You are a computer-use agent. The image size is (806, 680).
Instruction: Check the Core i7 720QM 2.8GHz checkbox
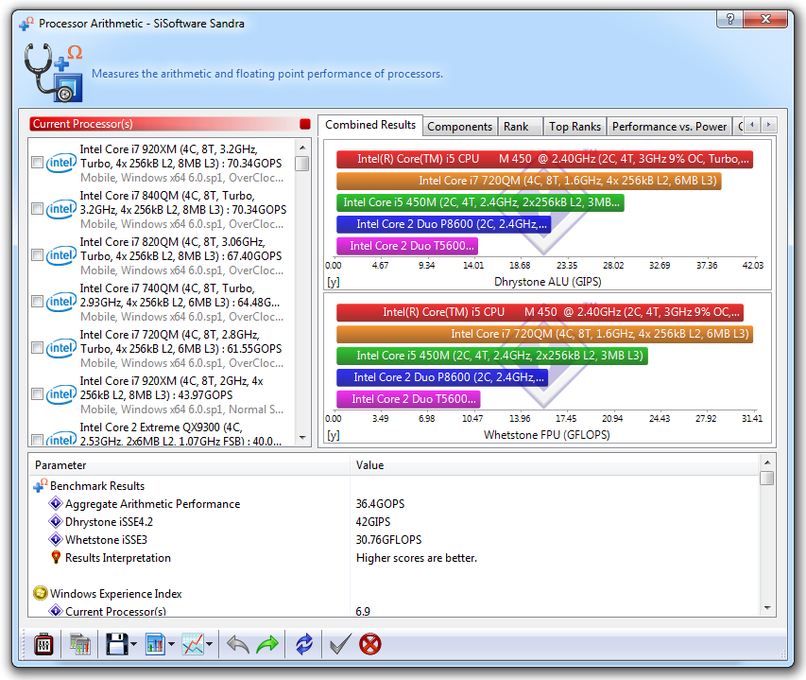(37, 348)
